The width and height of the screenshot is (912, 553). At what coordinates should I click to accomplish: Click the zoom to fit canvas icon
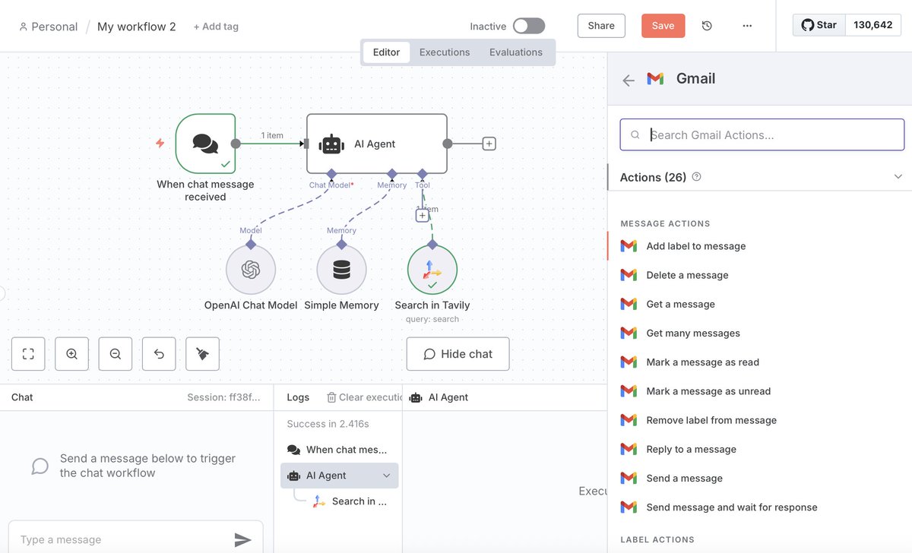point(28,354)
